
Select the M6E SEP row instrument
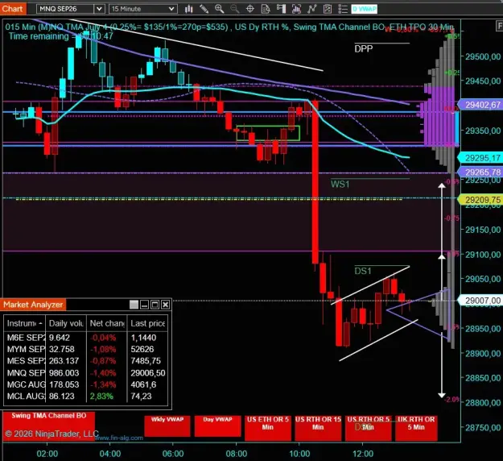coord(25,338)
